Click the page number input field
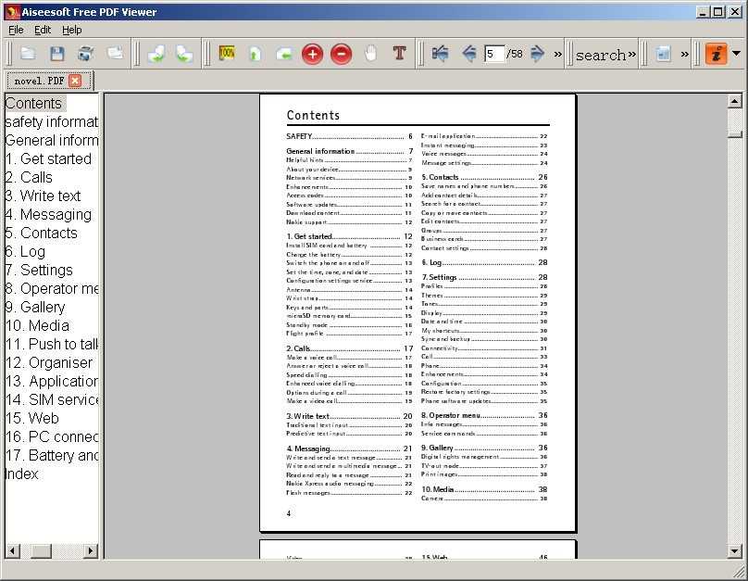The height and width of the screenshot is (581, 748). click(x=494, y=54)
